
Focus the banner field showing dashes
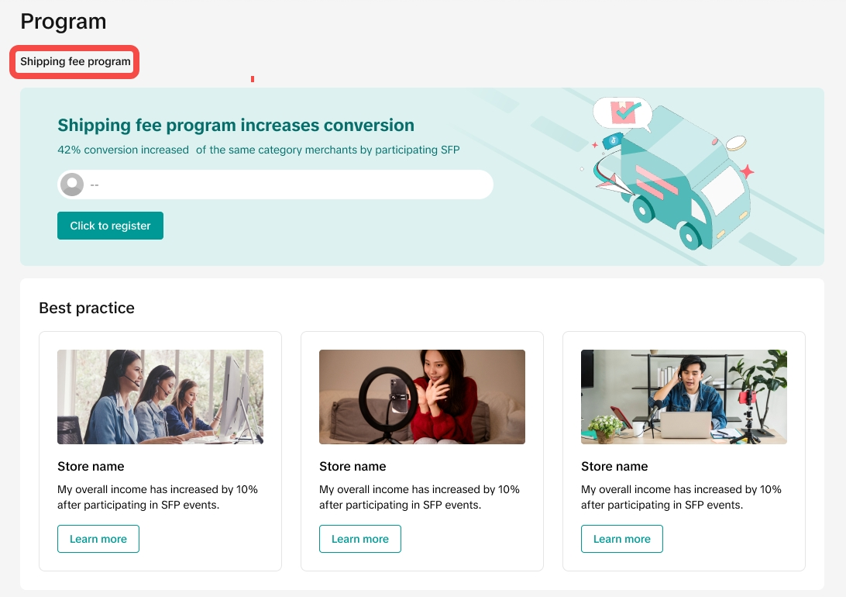[287, 185]
